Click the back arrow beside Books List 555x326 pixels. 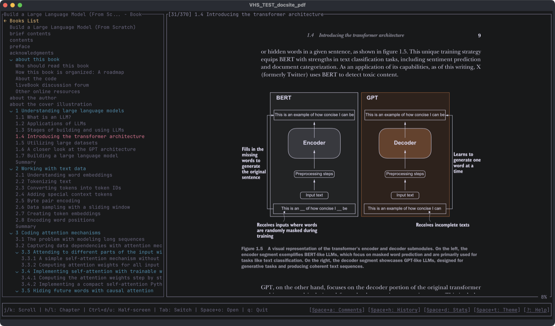[x=5, y=21]
